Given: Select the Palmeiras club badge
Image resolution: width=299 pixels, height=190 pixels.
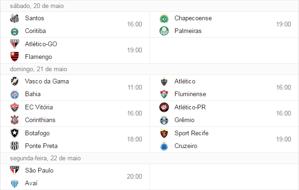Looking at the screenshot, I should point(164,31).
